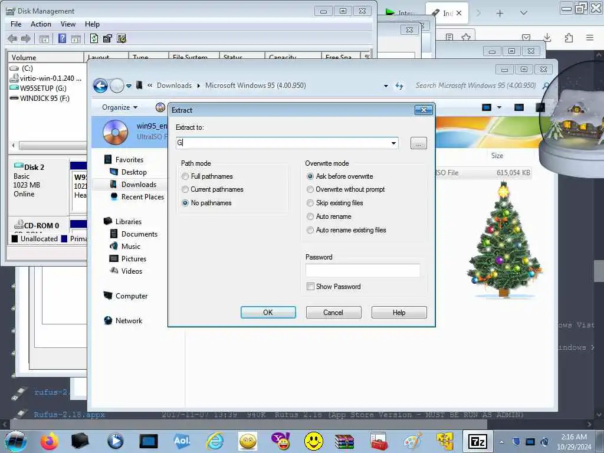This screenshot has height=453, width=604.
Task: Click Downloads in Explorer breadcrumb
Action: point(174,86)
